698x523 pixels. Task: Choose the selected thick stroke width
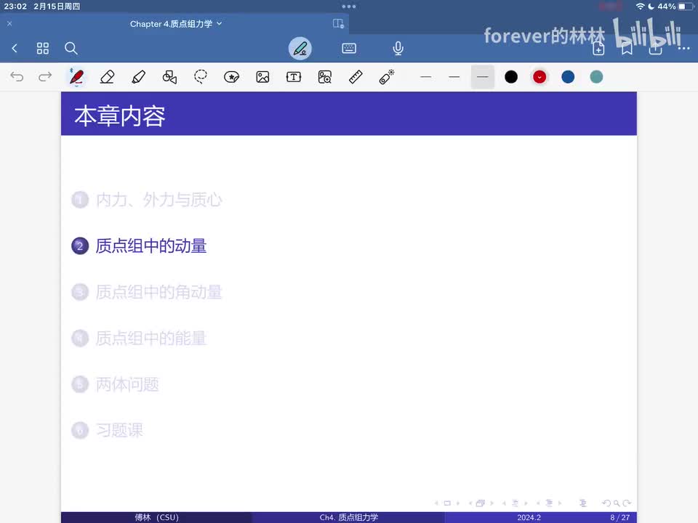click(x=483, y=77)
